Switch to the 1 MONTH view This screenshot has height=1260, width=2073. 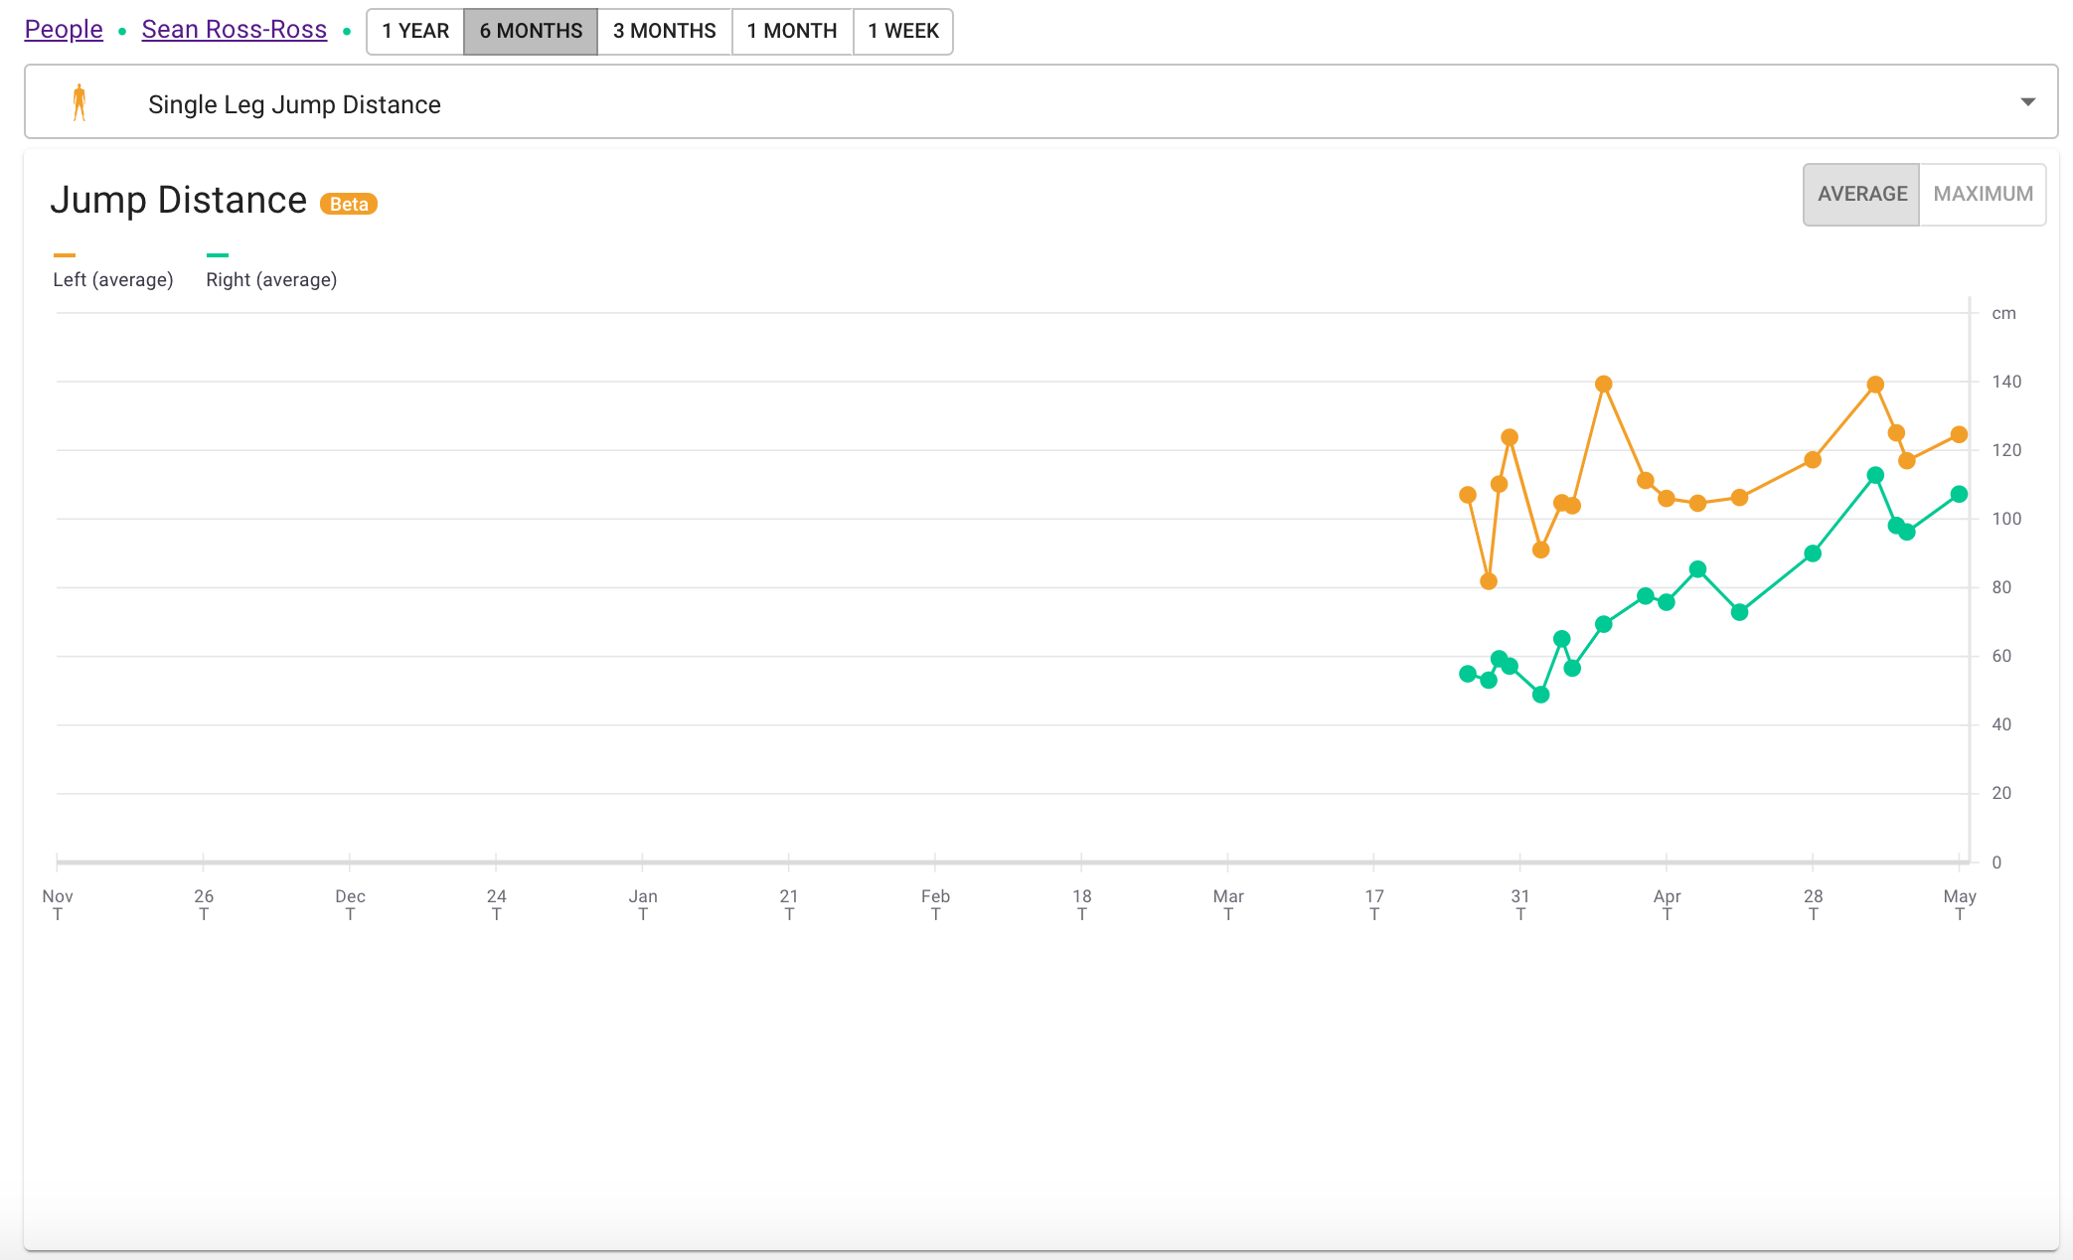792,31
